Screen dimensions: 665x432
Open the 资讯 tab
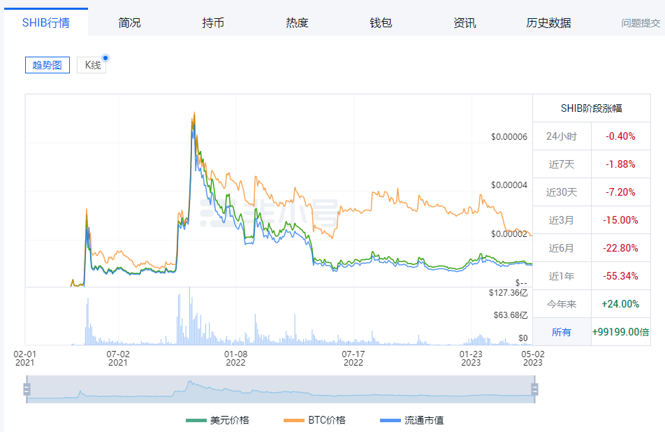coord(465,22)
